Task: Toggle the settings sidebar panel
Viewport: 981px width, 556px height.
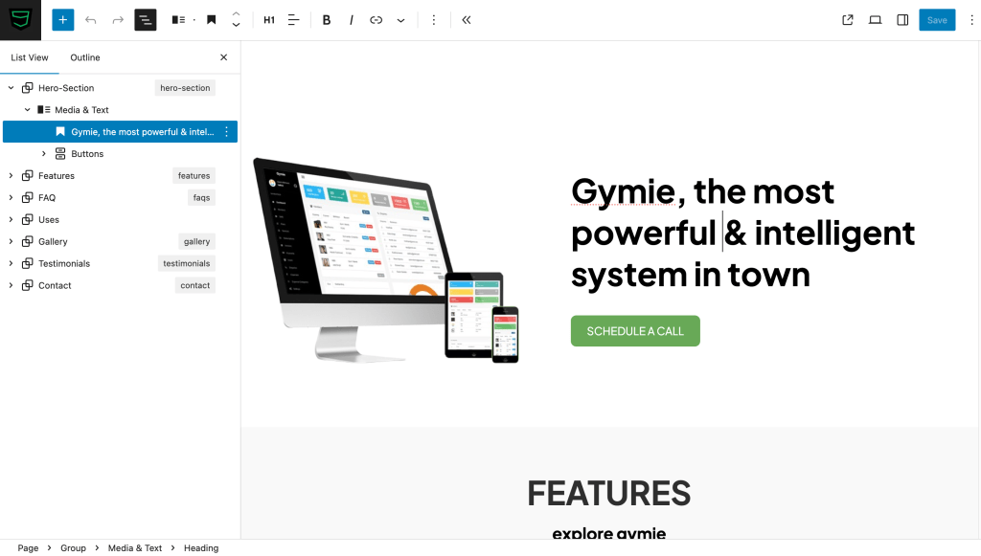Action: click(x=902, y=20)
